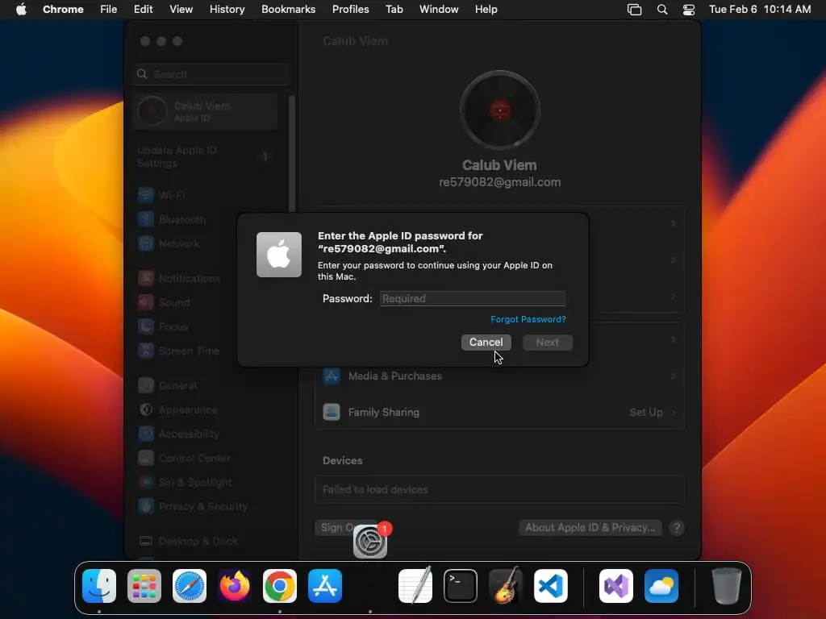Click the help question mark button

(x=677, y=528)
